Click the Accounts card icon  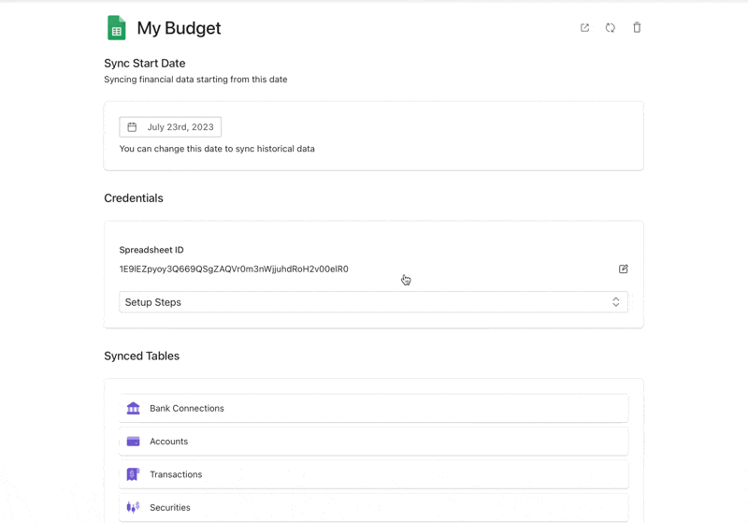pyautogui.click(x=133, y=442)
